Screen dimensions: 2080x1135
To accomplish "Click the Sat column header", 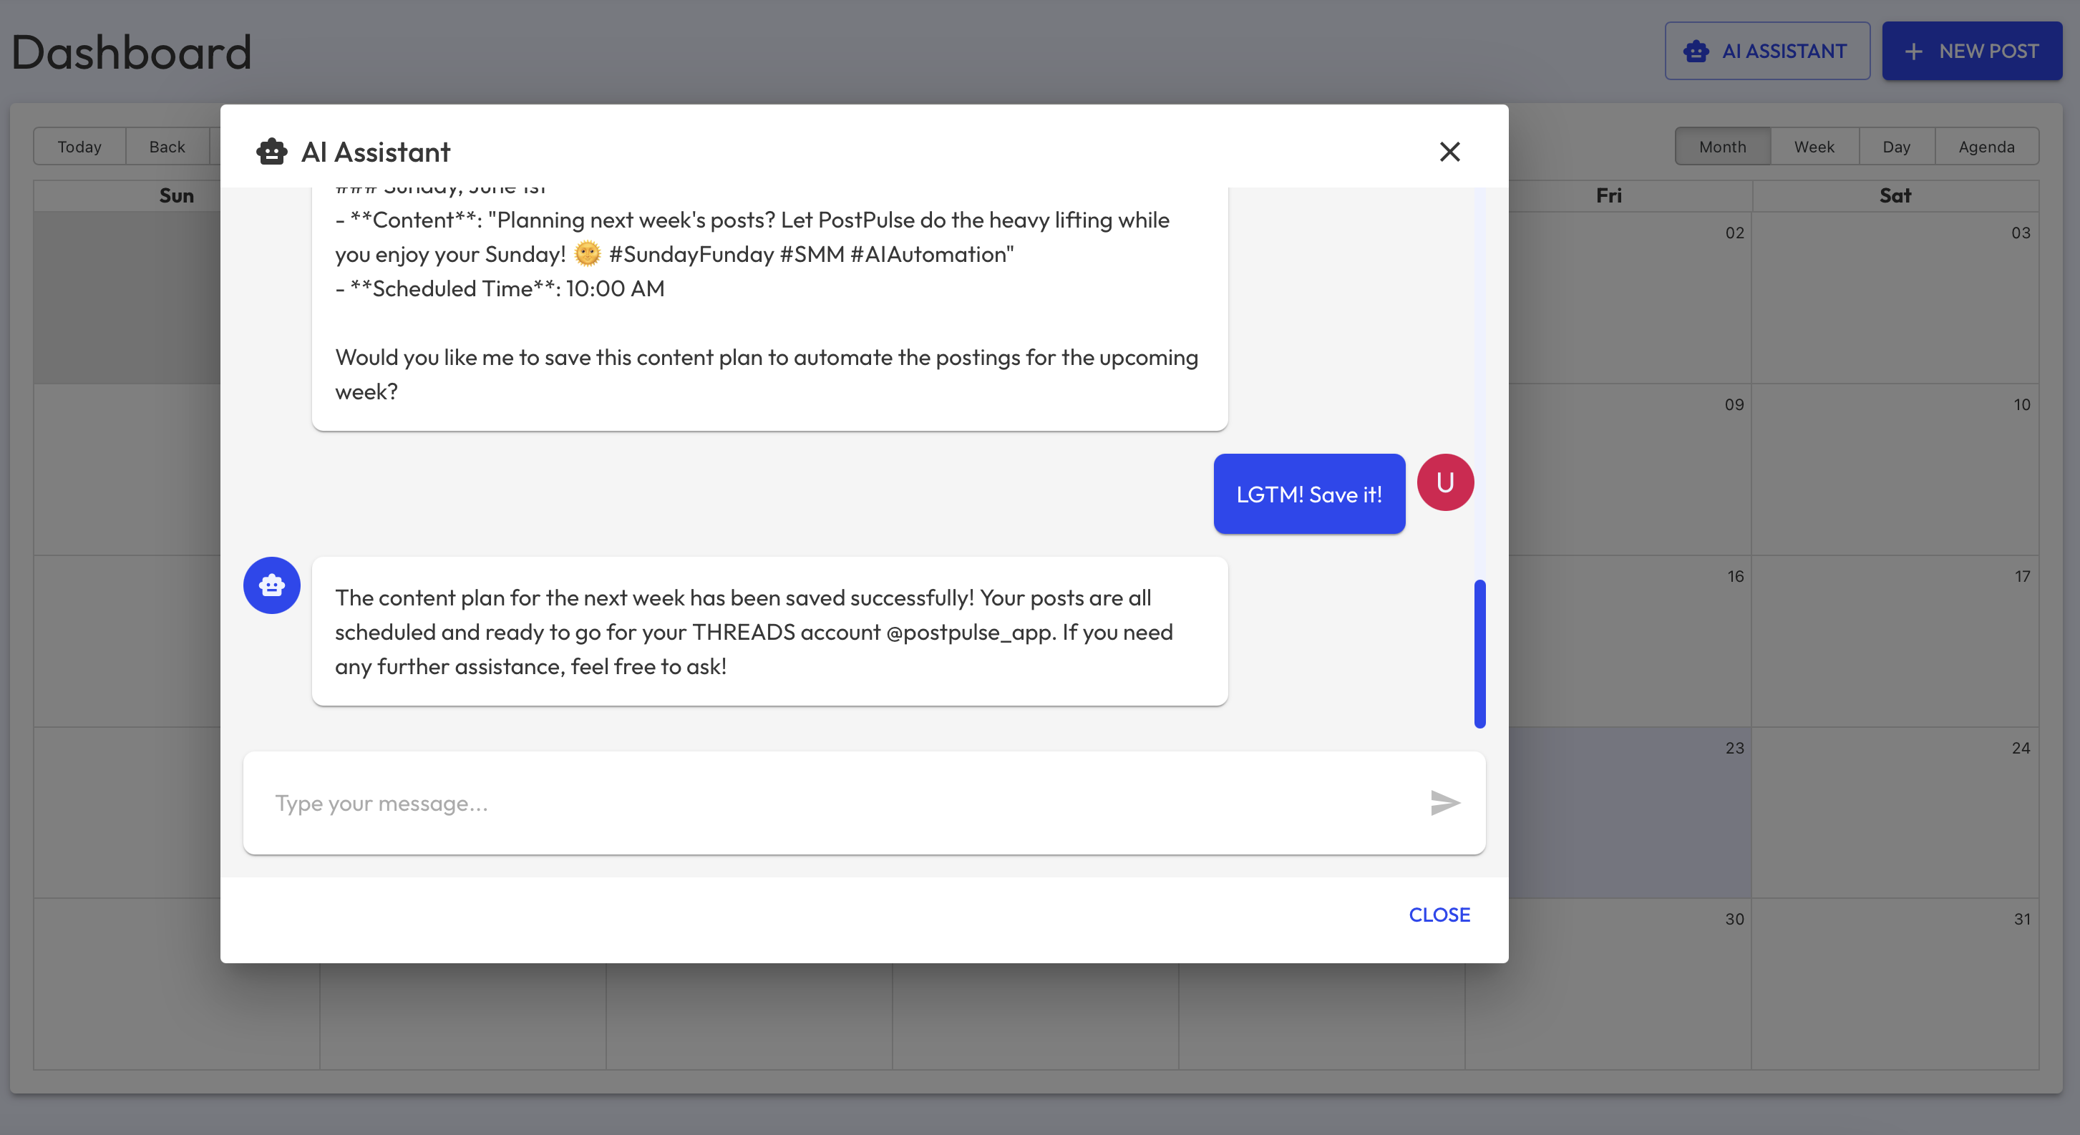I will pyautogui.click(x=1895, y=195).
